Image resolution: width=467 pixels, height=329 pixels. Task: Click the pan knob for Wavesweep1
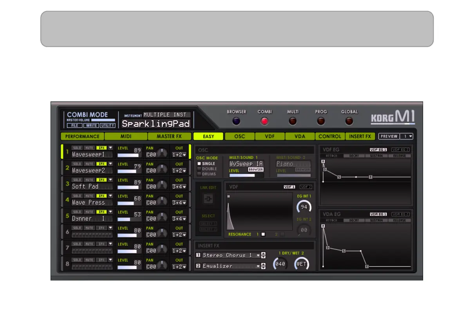point(162,153)
